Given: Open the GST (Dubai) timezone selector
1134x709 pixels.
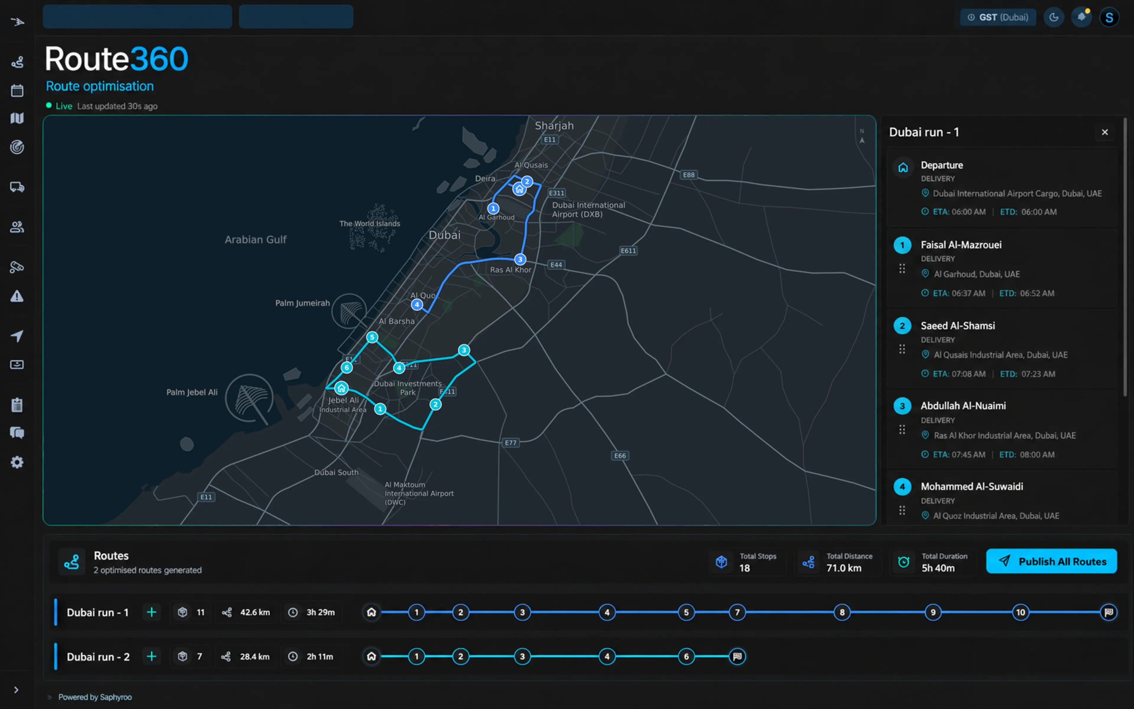Looking at the screenshot, I should click(998, 17).
